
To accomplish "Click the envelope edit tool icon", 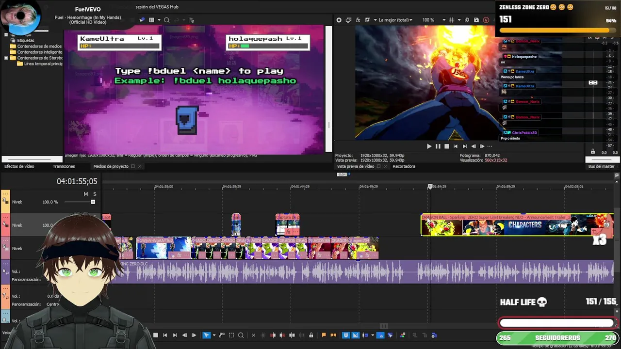I will point(222,335).
